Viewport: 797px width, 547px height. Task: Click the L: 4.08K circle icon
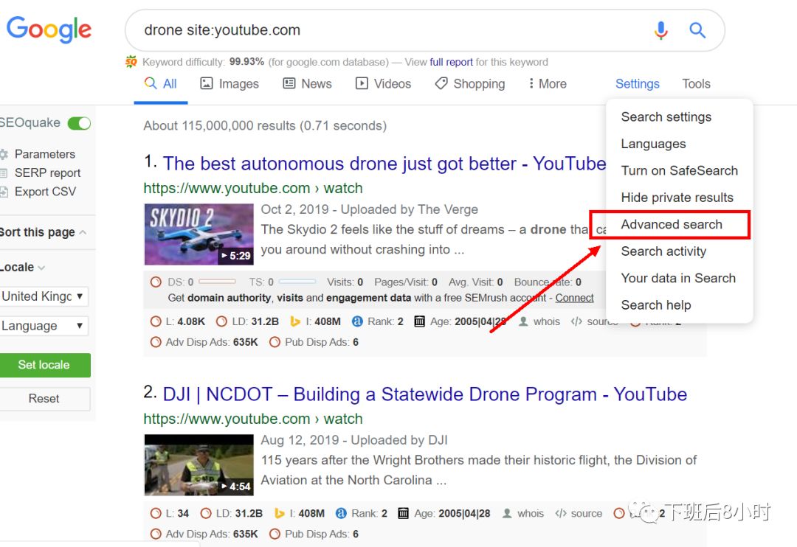pyautogui.click(x=156, y=321)
